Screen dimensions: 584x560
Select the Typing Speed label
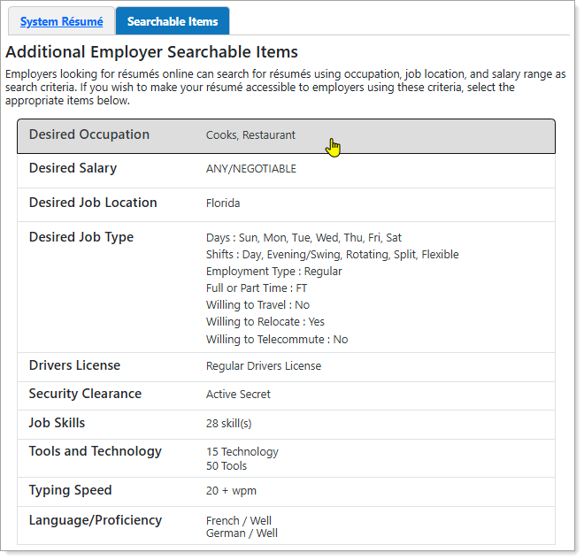(x=70, y=490)
